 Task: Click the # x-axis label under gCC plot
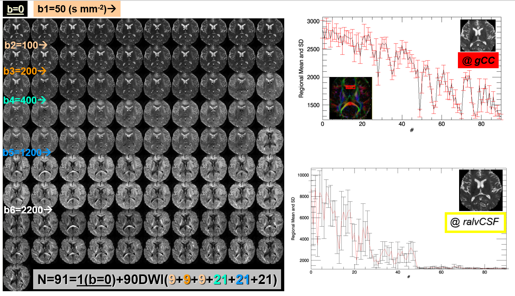click(411, 130)
